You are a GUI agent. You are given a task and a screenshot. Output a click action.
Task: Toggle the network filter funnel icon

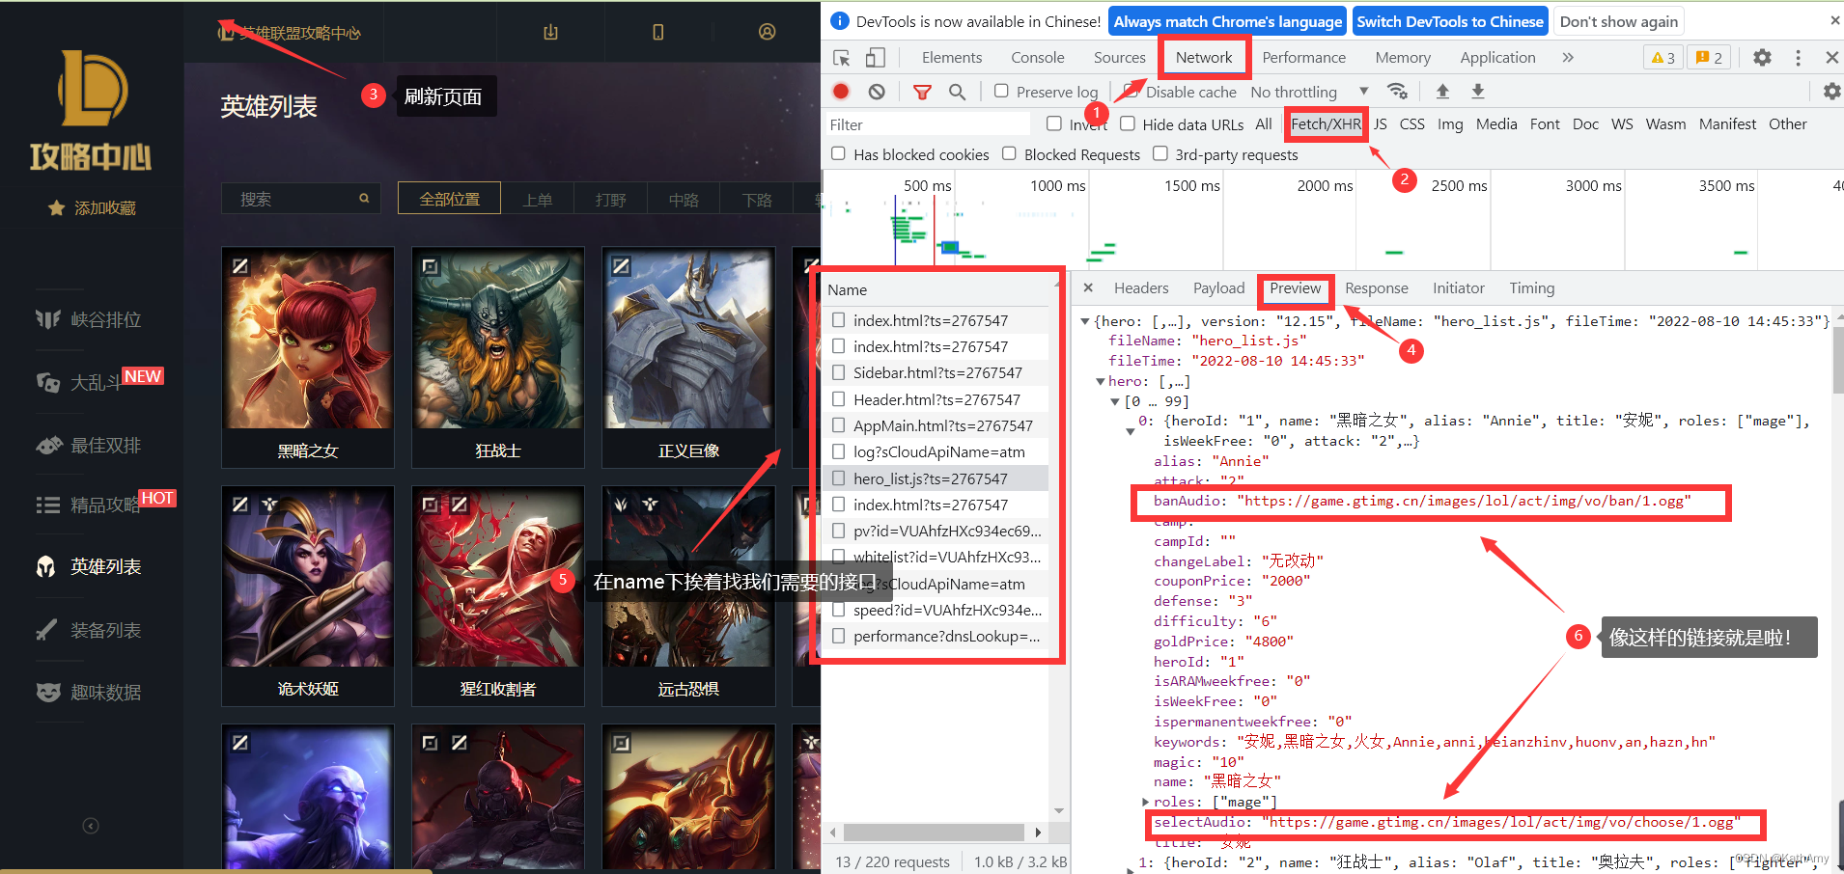[x=923, y=92]
